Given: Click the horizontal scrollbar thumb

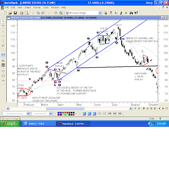Looking at the screenshot, I should pyautogui.click(x=65, y=109).
